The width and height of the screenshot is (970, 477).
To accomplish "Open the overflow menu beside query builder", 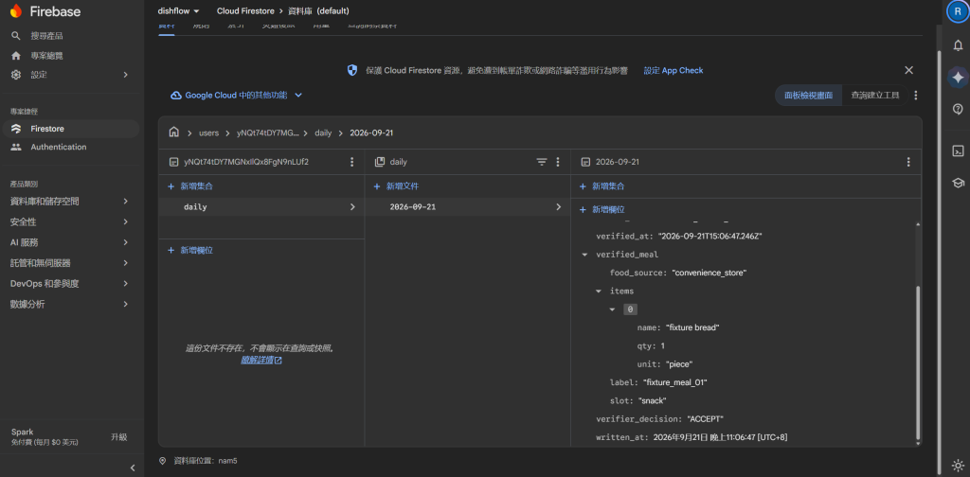I will point(916,96).
